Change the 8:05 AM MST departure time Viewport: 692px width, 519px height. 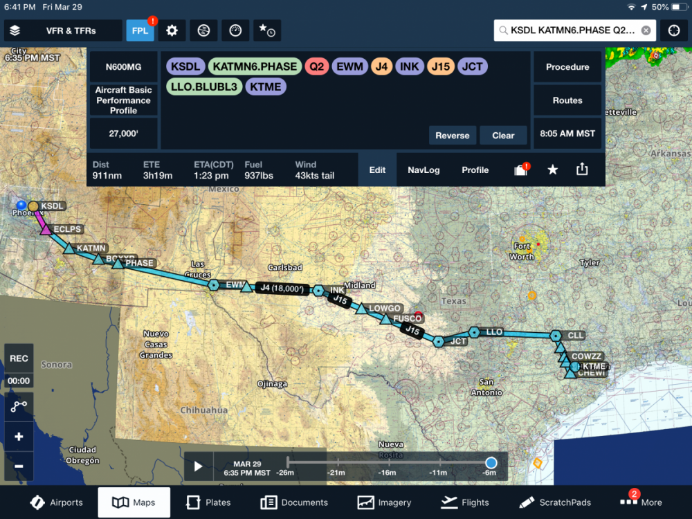pyautogui.click(x=567, y=134)
